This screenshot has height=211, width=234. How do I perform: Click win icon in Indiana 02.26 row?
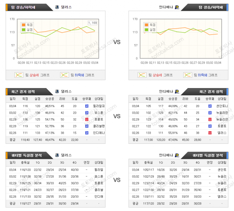coord(210,132)
